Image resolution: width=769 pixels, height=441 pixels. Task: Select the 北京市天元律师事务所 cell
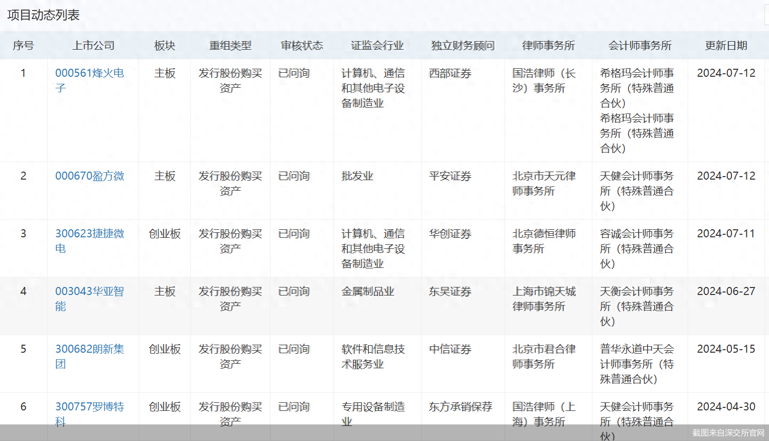click(544, 183)
